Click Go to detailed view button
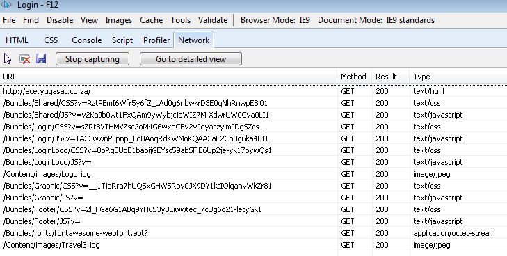 pos(191,59)
